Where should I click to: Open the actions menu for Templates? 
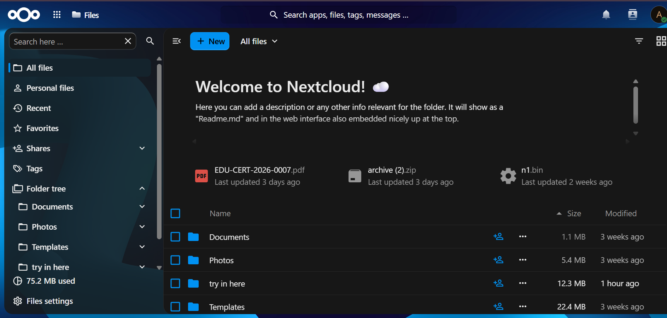click(x=523, y=306)
